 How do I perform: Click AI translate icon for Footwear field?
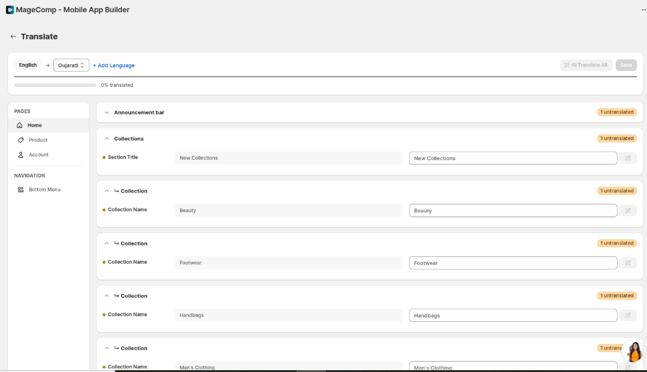pos(627,263)
